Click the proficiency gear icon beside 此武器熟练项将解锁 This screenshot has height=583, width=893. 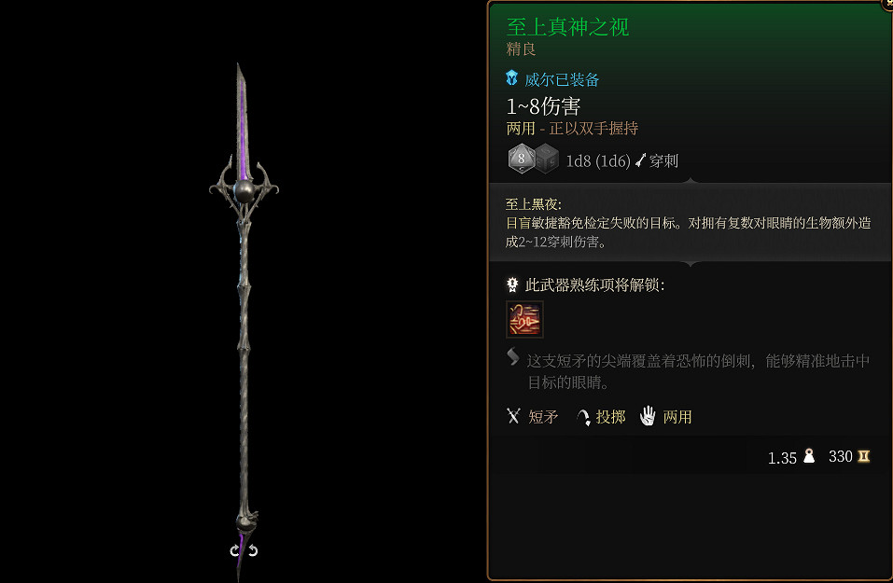[512, 285]
